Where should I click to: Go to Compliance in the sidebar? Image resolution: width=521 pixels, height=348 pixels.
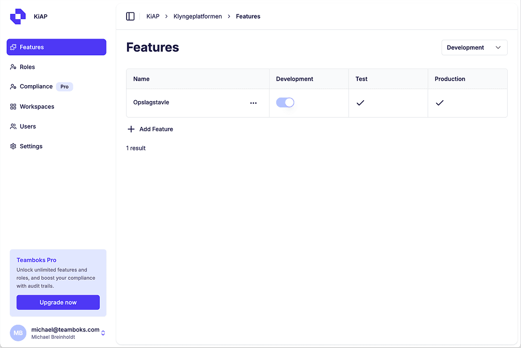(x=36, y=87)
